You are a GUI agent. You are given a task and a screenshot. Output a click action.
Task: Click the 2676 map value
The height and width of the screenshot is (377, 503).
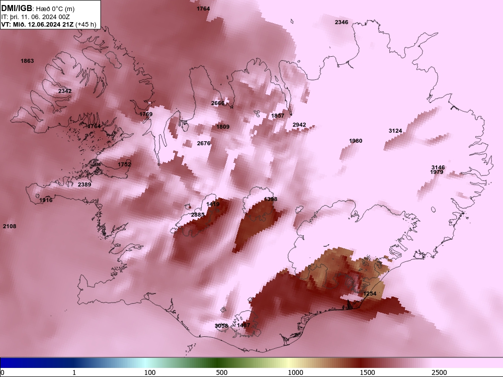pos(204,143)
